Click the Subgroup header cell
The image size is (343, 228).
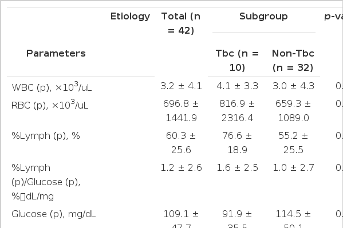(x=263, y=17)
